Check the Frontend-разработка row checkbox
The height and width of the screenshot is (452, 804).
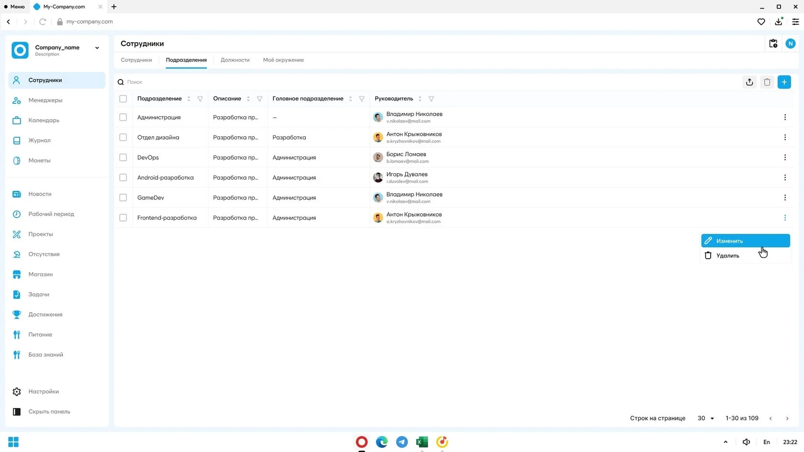click(x=123, y=218)
